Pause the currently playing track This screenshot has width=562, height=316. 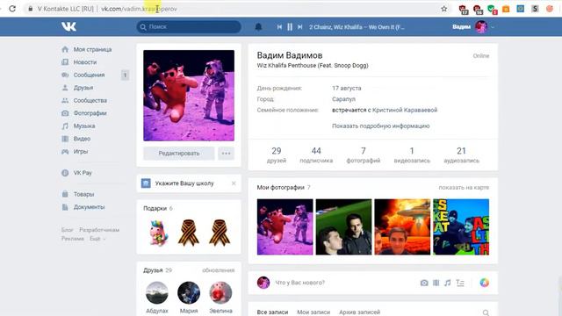tap(290, 27)
